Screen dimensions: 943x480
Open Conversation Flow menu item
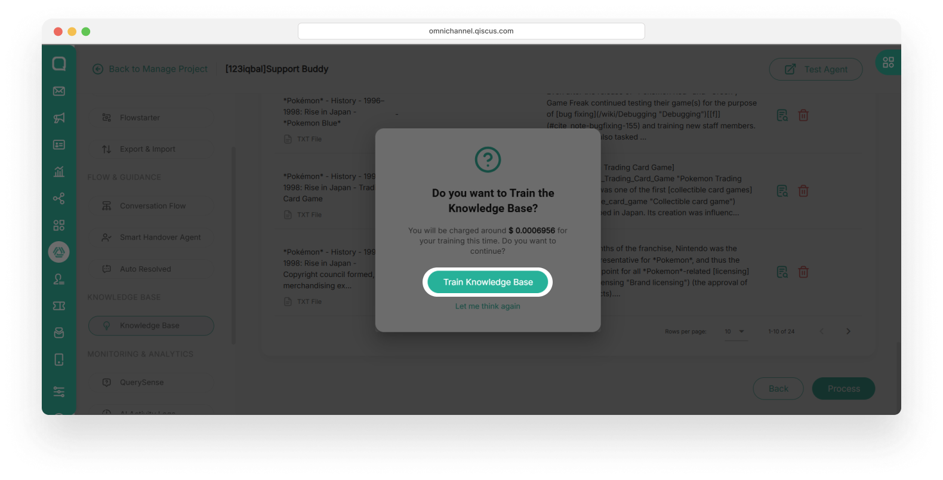click(x=151, y=206)
